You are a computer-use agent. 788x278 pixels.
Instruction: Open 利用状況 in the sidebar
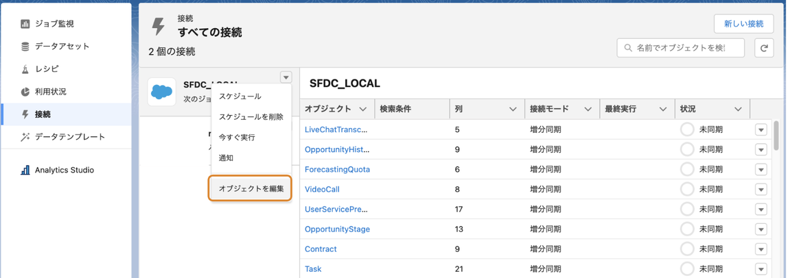point(50,92)
